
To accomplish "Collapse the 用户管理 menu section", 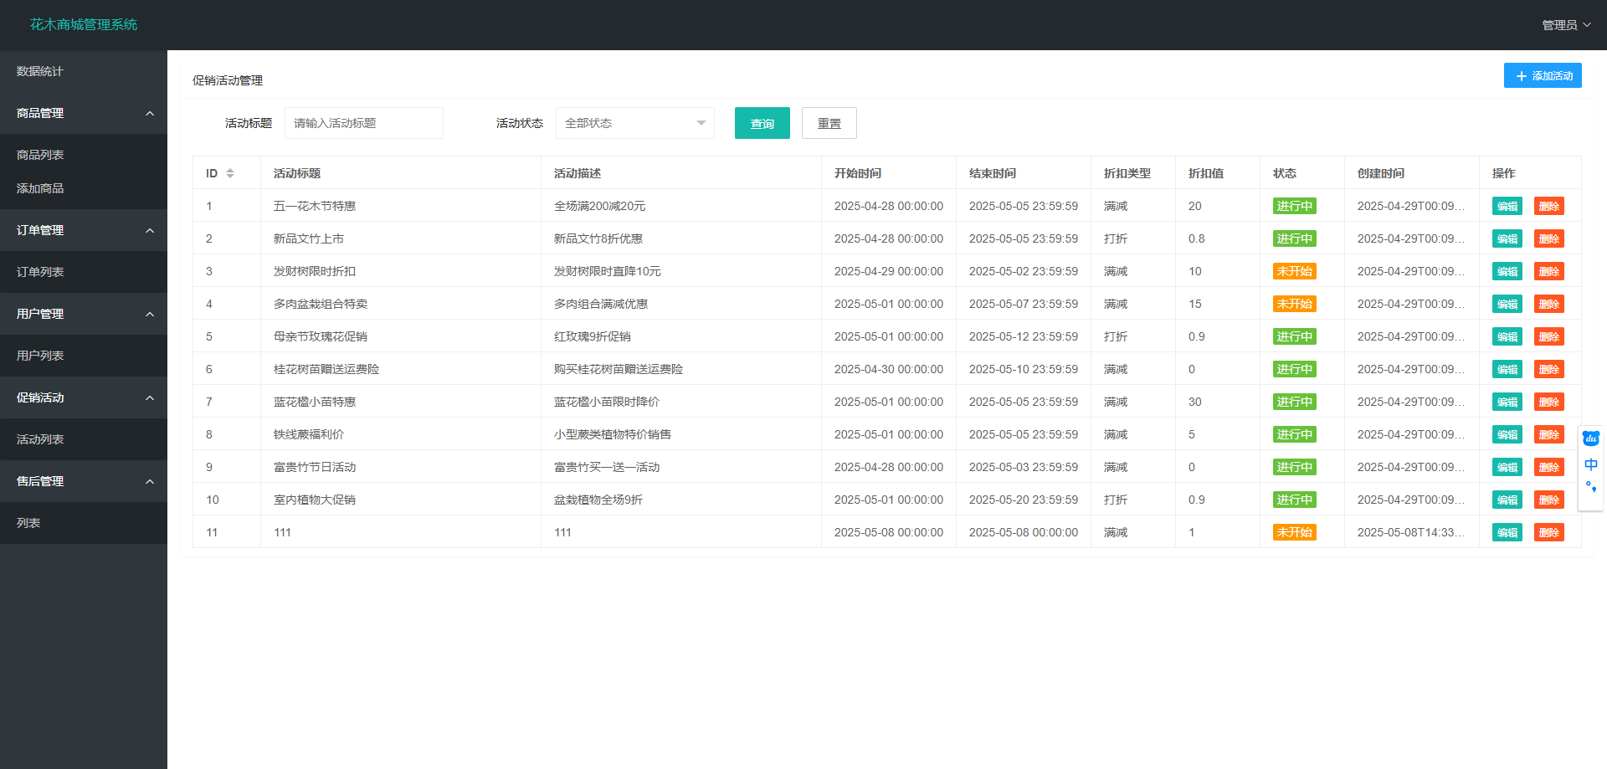I will click(84, 314).
